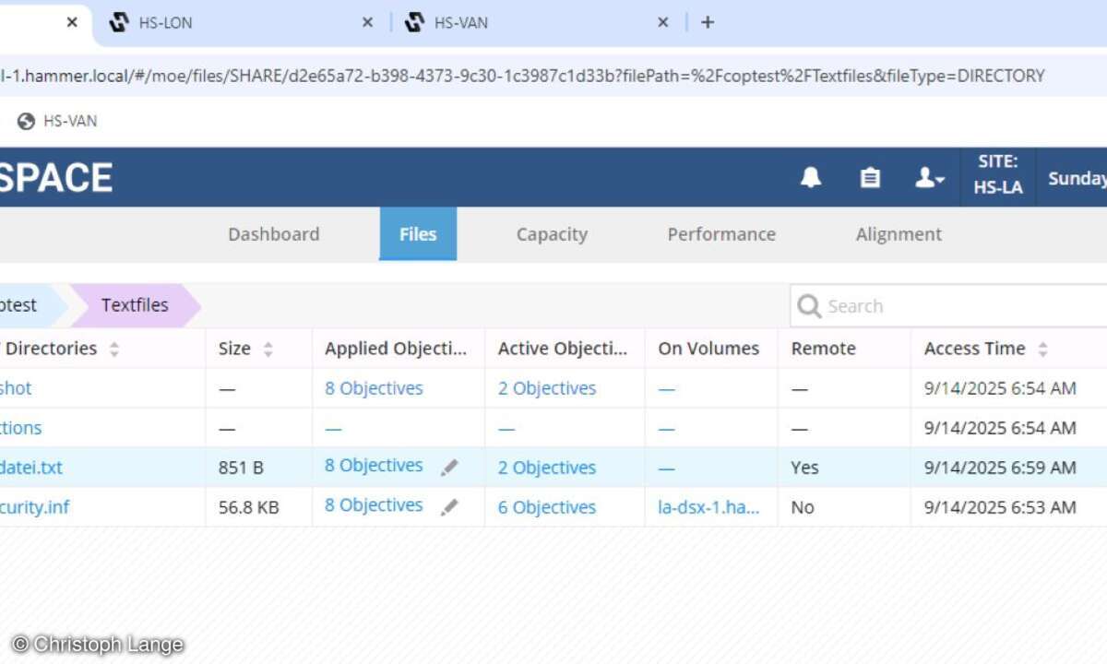Sort by Access Time column
The height and width of the screenshot is (664, 1107).
pyautogui.click(x=1042, y=350)
